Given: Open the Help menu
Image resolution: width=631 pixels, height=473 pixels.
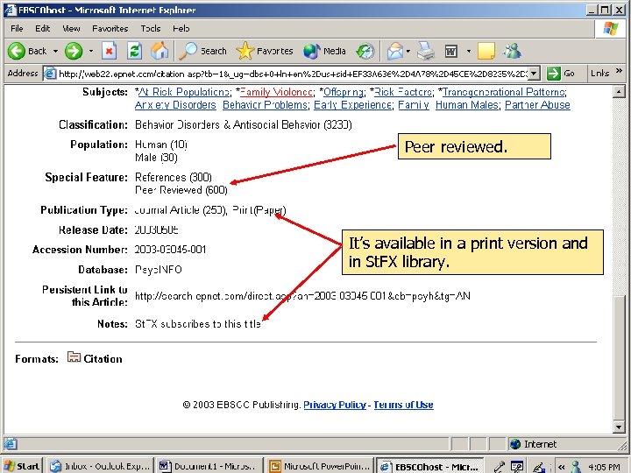Looking at the screenshot, I should [181, 29].
